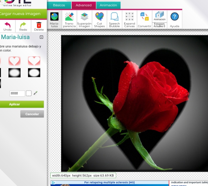Switch to the Básicos tab
The height and width of the screenshot is (186, 208).
[59, 5]
